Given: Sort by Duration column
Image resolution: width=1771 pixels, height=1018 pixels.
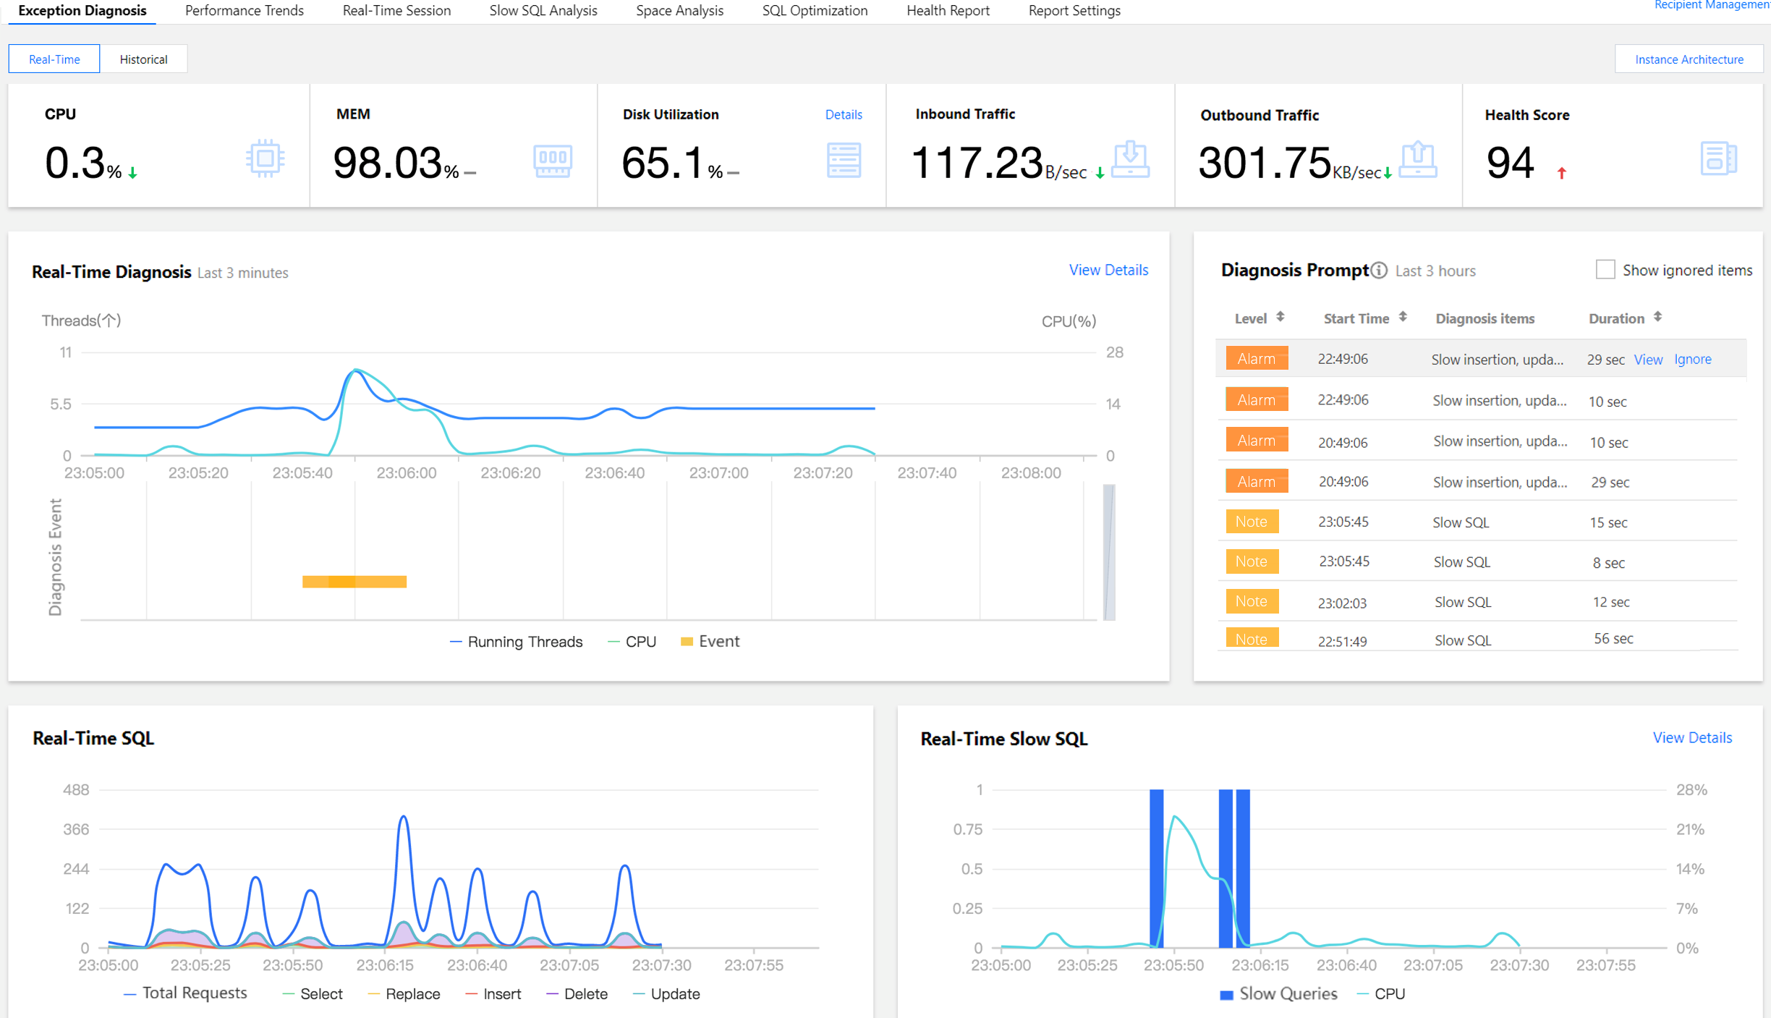Looking at the screenshot, I should point(1657,317).
